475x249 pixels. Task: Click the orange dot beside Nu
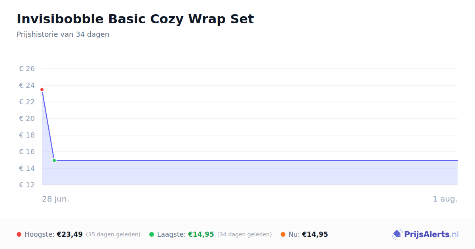[283, 234]
